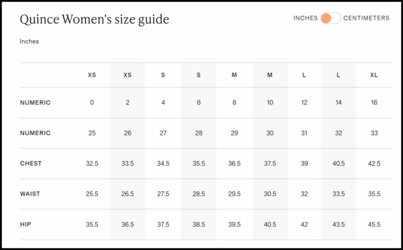Screen dimensions: 403x250
Task: Select the waist measurement of 32
Action: [304, 194]
